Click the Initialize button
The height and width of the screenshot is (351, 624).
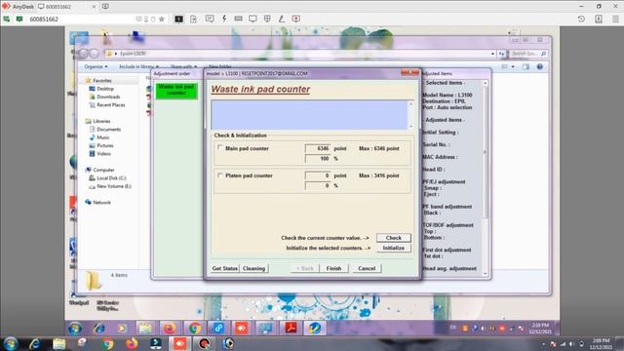tap(394, 248)
